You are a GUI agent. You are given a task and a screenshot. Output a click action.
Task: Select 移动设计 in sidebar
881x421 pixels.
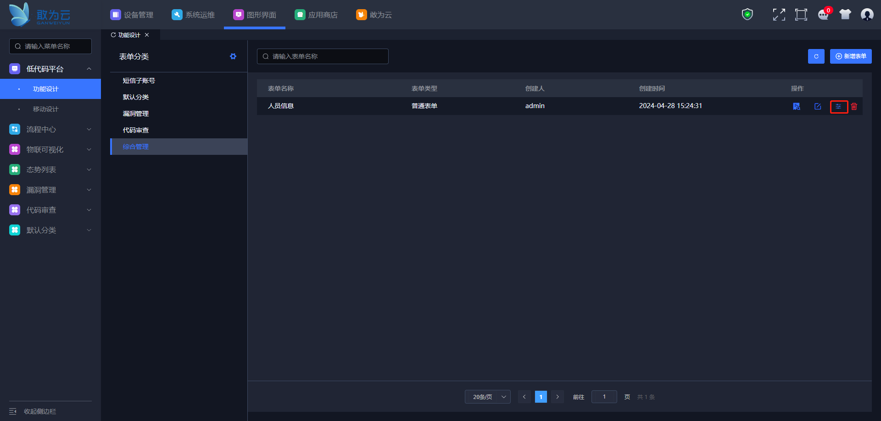click(x=50, y=109)
